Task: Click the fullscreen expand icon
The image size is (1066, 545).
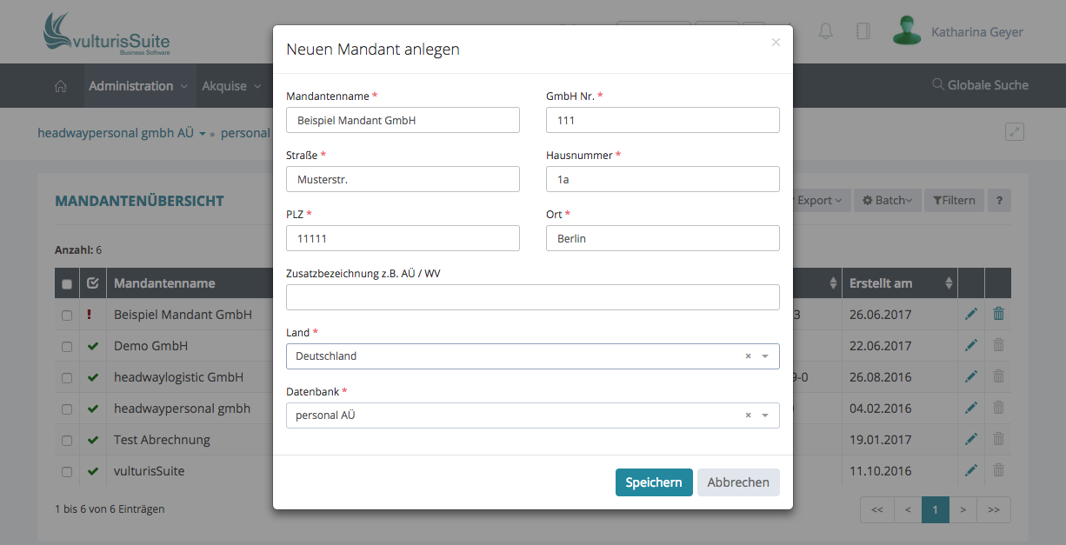Action: 1014,132
